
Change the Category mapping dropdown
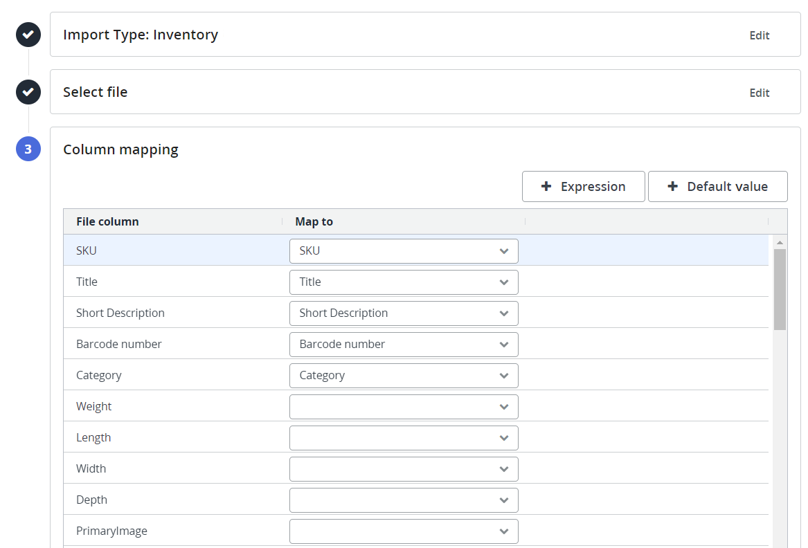point(403,376)
